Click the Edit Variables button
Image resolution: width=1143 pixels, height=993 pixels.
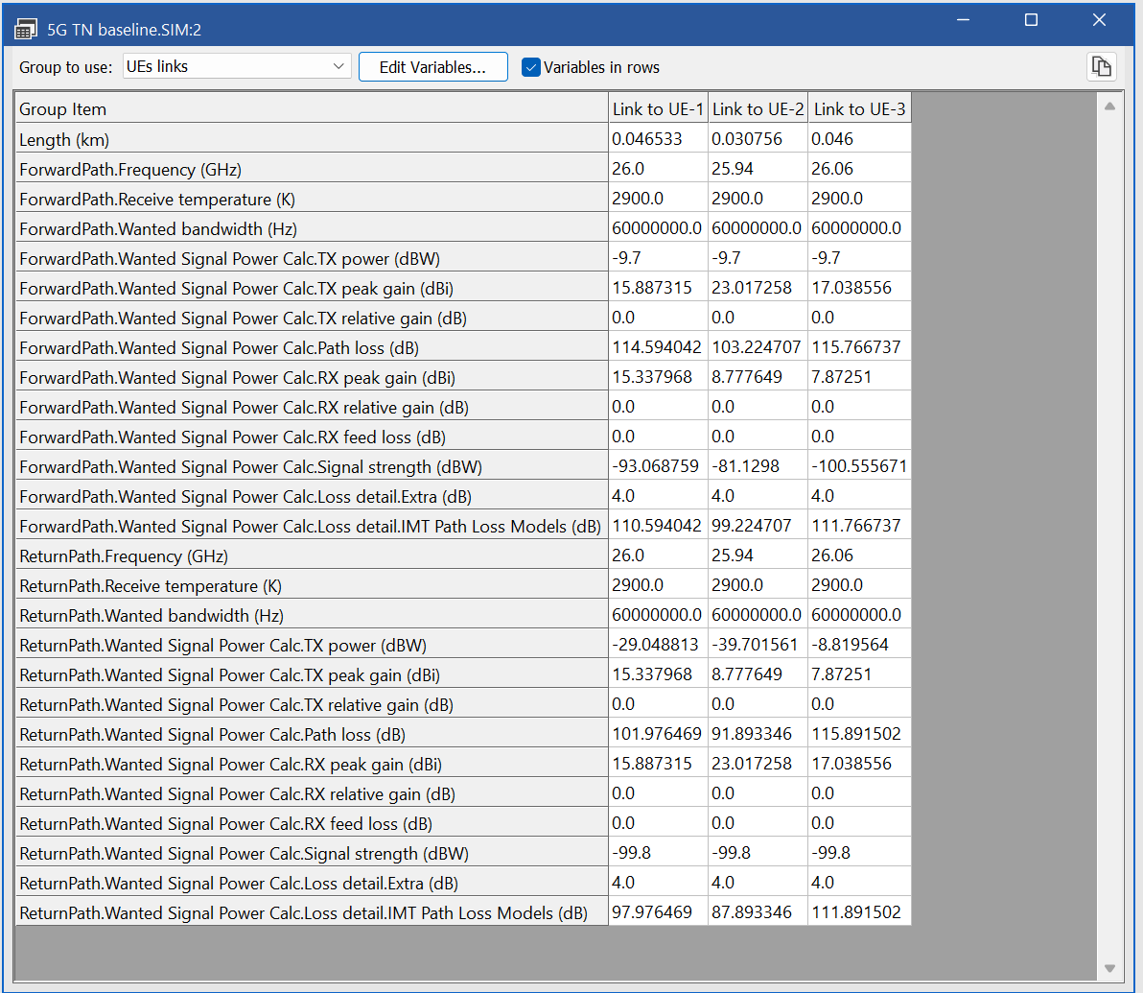coord(433,67)
